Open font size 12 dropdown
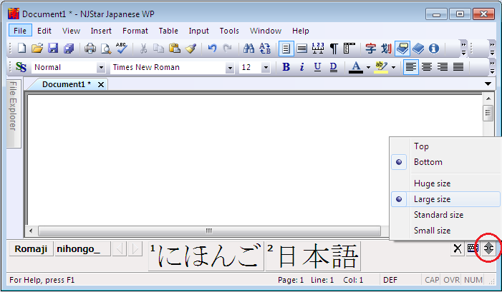Image resolution: width=502 pixels, height=292 pixels. click(x=266, y=67)
